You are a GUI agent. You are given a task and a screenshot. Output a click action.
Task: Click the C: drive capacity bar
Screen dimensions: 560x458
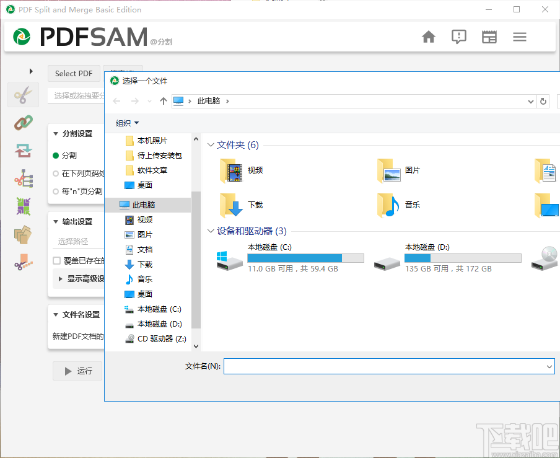305,258
